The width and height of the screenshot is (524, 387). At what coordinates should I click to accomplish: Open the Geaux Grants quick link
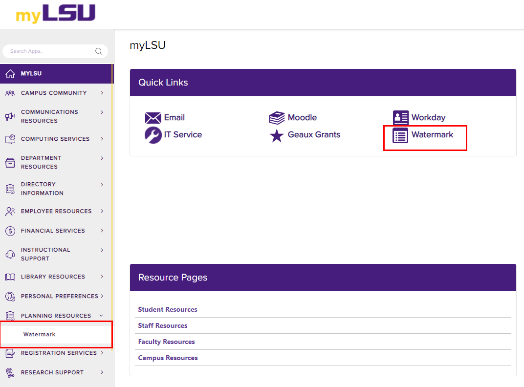tap(314, 134)
